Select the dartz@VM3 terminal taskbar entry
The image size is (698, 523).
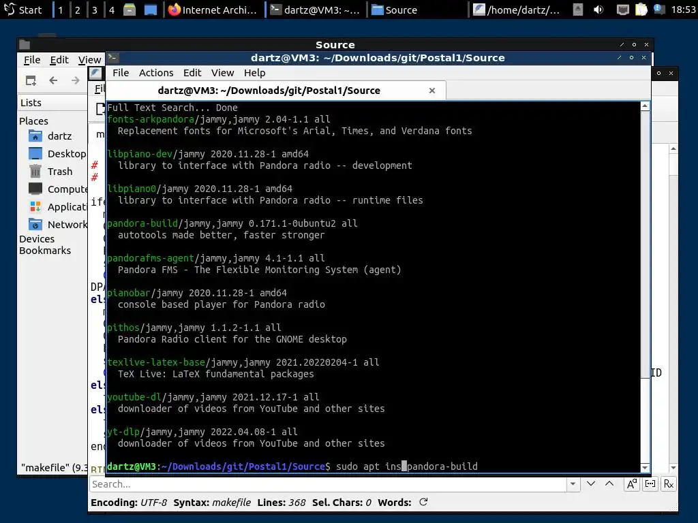[x=315, y=10]
